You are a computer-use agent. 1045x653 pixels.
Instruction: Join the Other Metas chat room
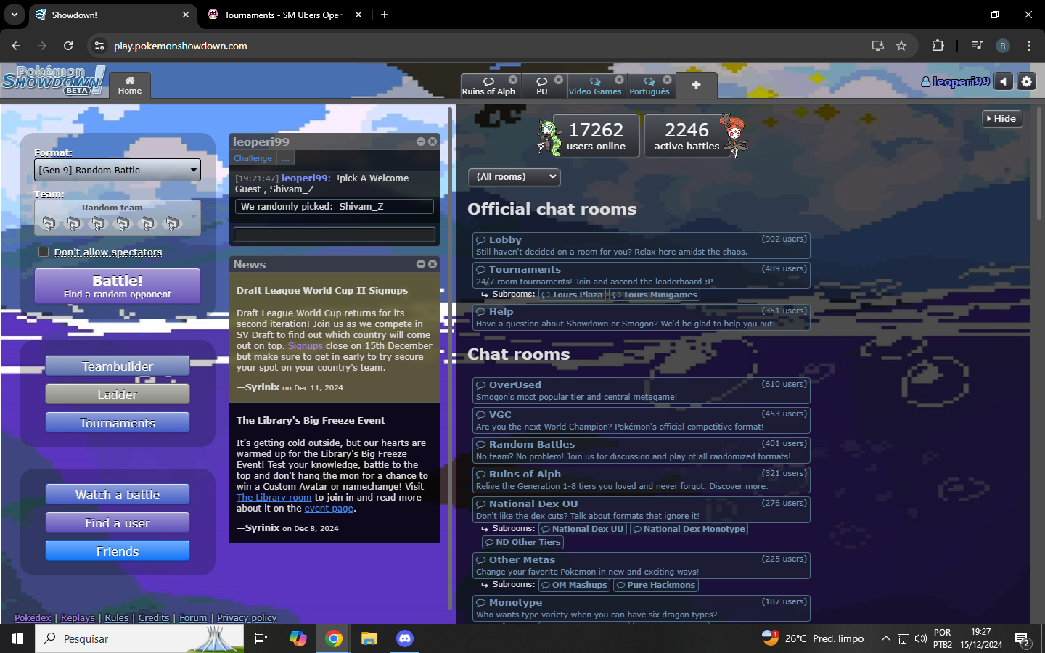tap(642, 565)
